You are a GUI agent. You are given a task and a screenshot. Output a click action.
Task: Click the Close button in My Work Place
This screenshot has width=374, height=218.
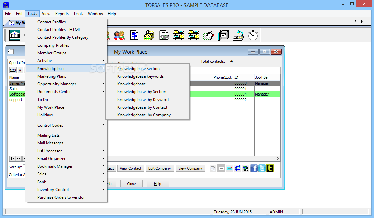click(131, 184)
